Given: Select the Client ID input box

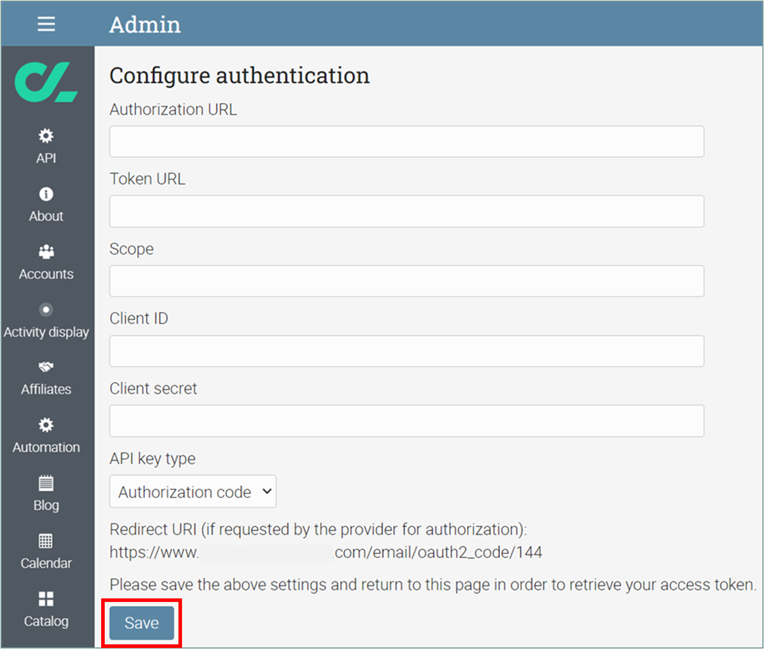Looking at the screenshot, I should click(x=406, y=351).
